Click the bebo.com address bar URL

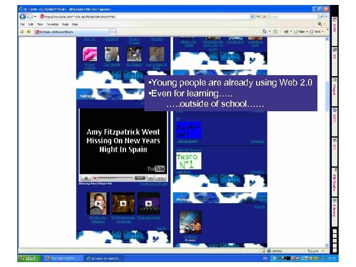(80, 17)
